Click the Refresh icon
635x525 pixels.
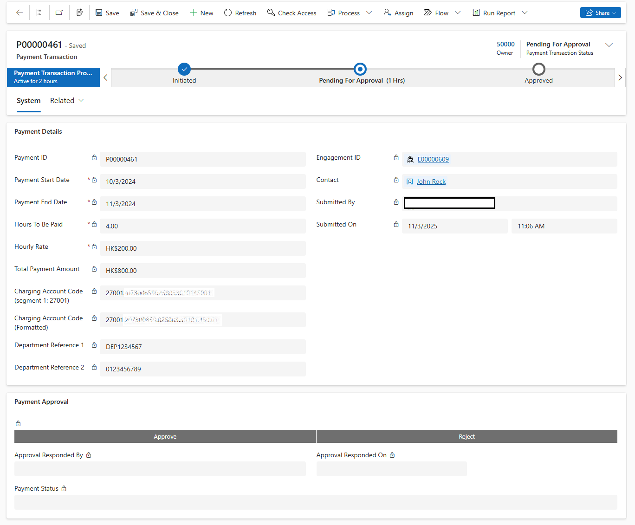[228, 13]
